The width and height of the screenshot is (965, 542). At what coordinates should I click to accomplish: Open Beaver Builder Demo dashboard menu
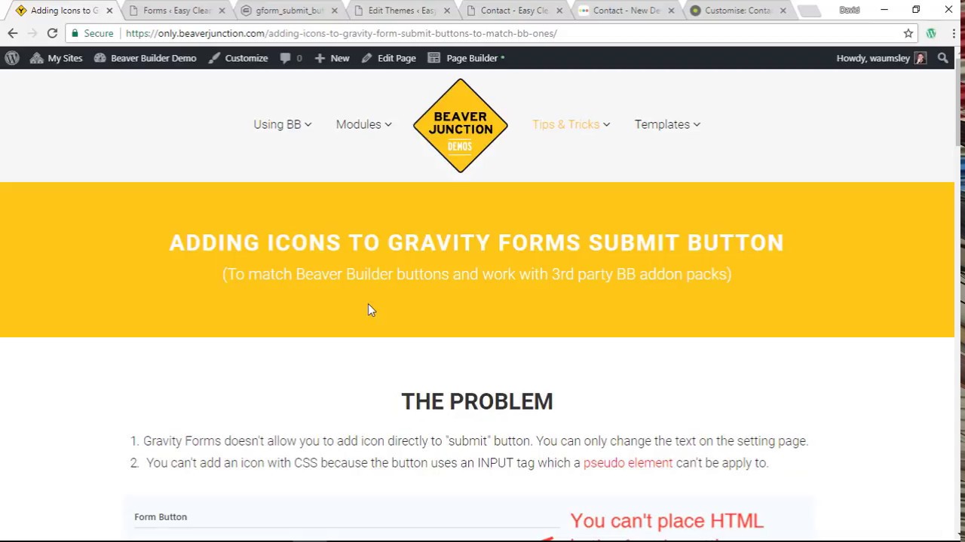pyautogui.click(x=146, y=58)
